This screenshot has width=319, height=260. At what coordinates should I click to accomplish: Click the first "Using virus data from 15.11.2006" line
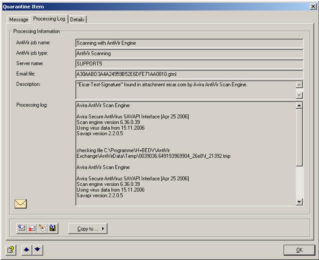[x=111, y=128]
